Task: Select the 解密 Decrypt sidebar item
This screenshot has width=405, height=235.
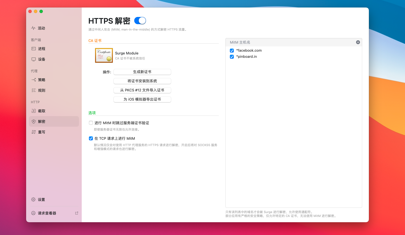Action: (54, 121)
